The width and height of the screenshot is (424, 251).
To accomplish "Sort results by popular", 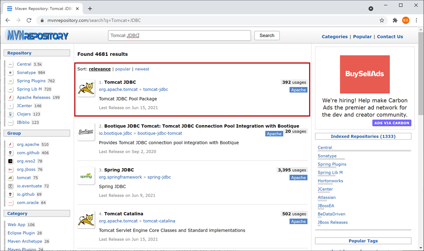I will tap(123, 69).
